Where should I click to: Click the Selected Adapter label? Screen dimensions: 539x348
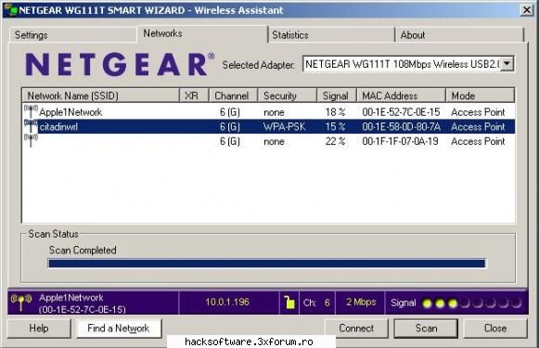259,65
